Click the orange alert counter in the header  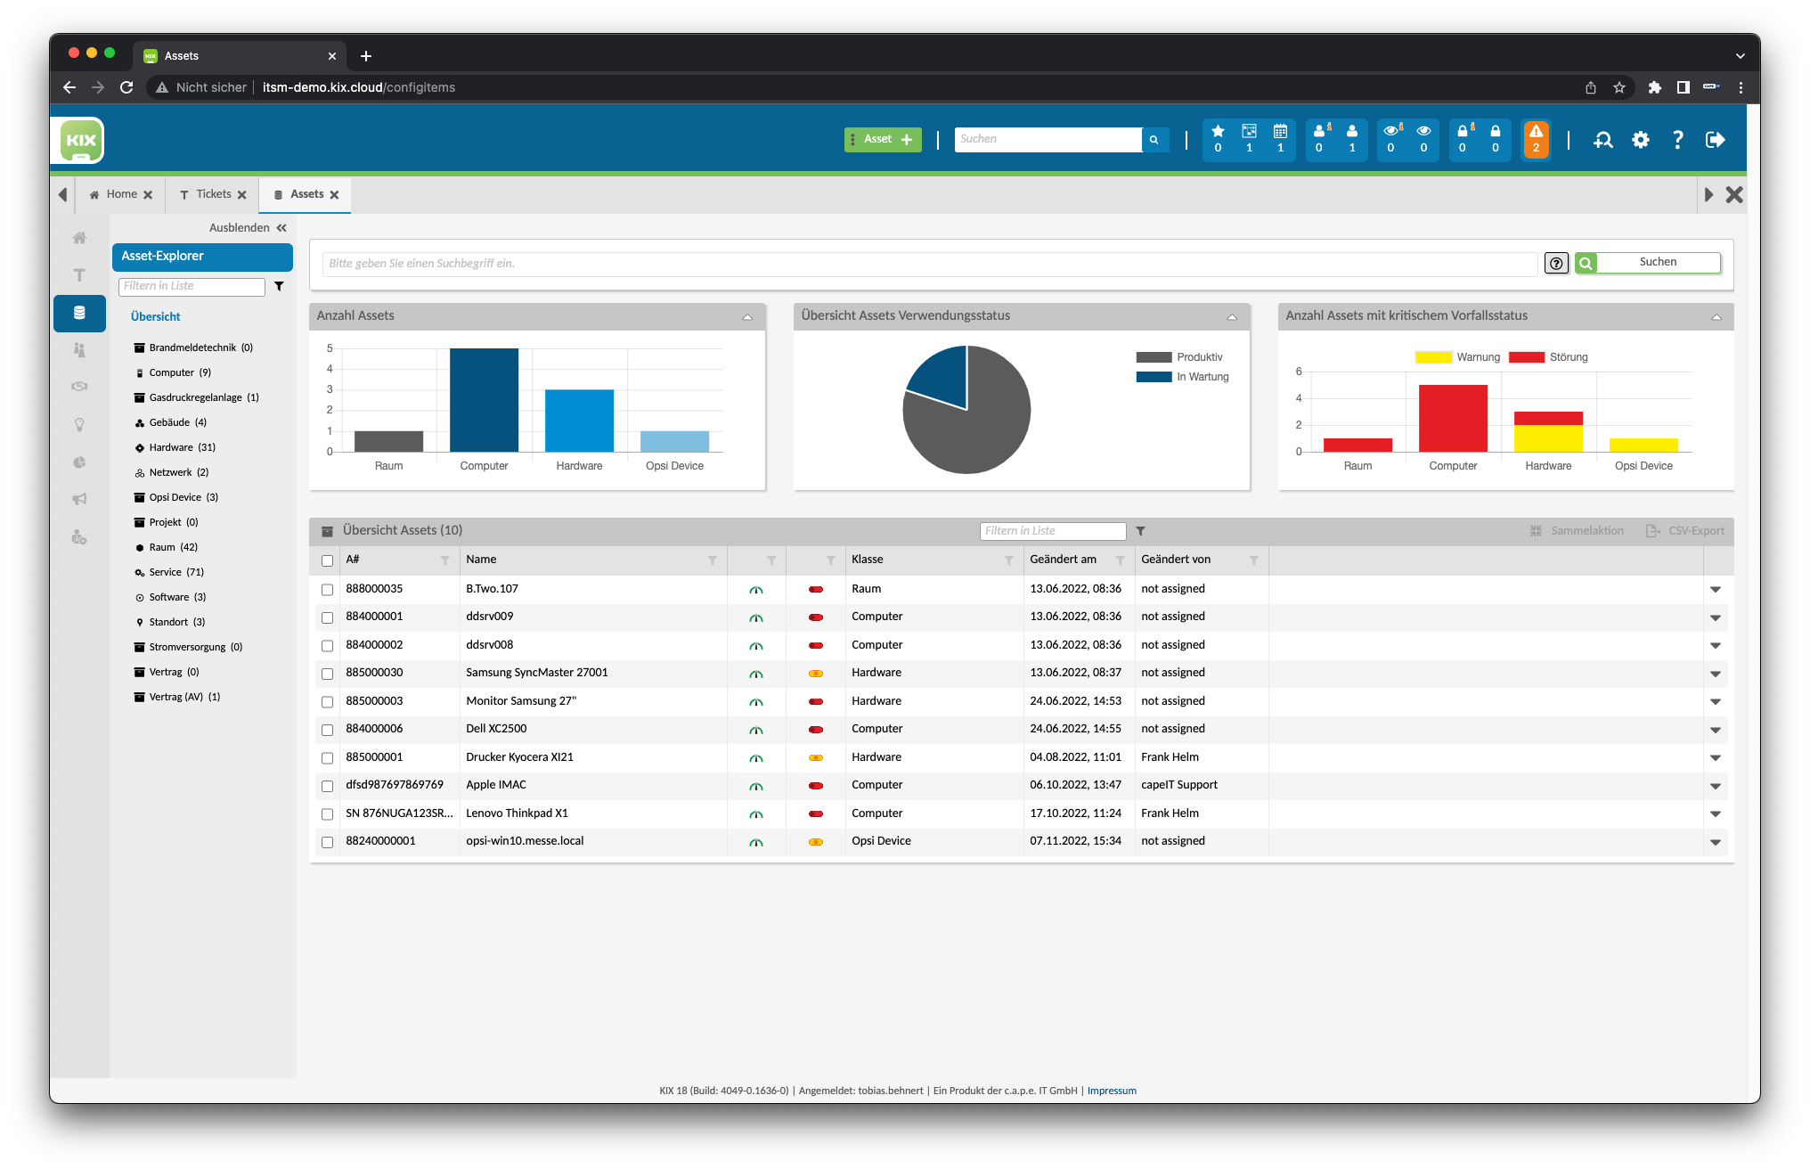pos(1536,139)
